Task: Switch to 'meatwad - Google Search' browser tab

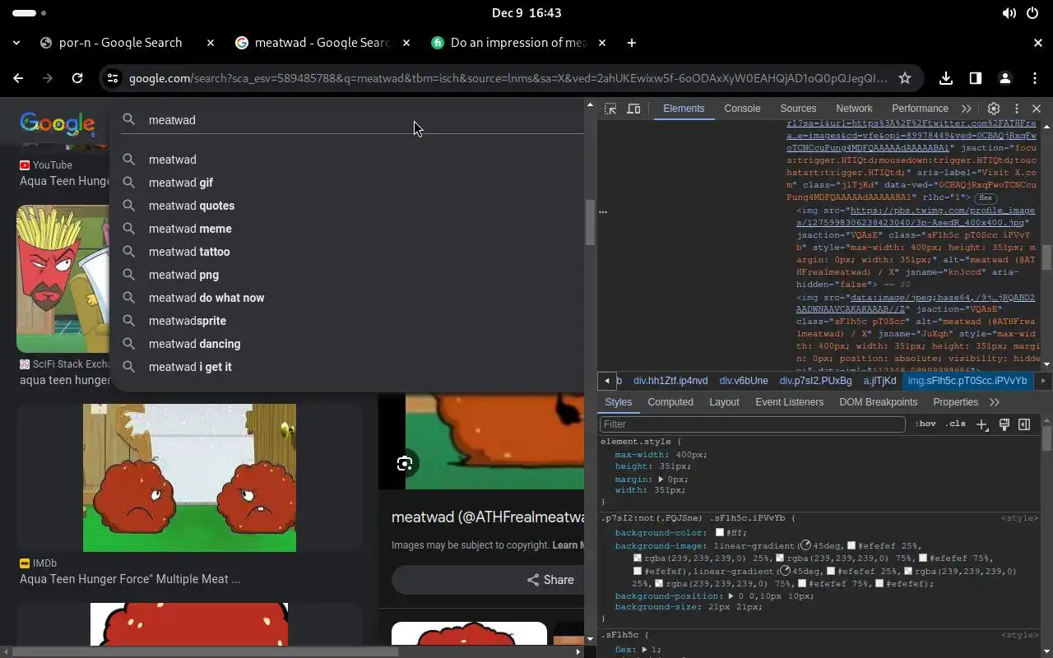Action: pyautogui.click(x=322, y=43)
